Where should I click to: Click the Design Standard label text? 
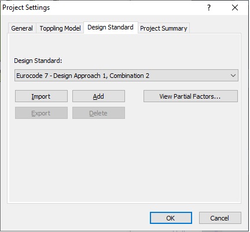point(38,61)
